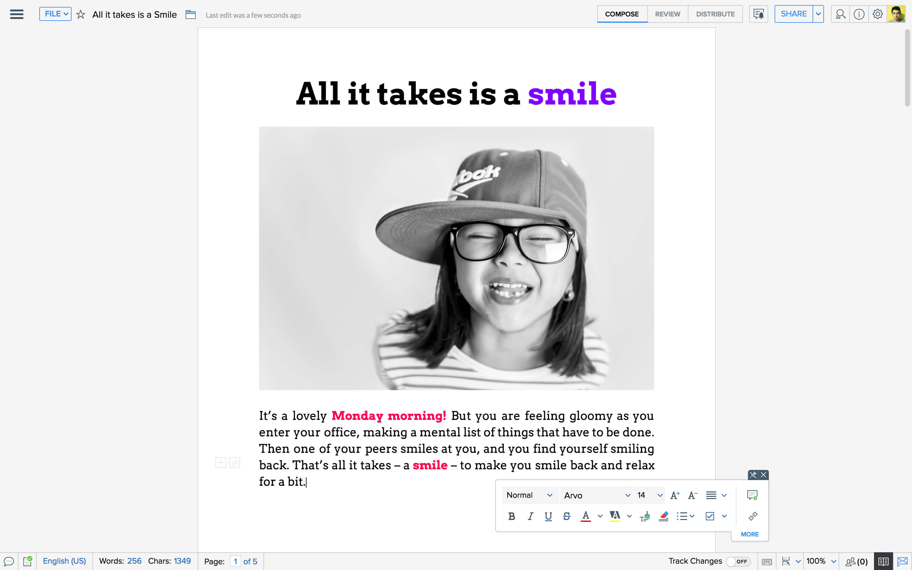Viewport: 912px width, 570px height.
Task: Click the red font color button
Action: (x=585, y=516)
